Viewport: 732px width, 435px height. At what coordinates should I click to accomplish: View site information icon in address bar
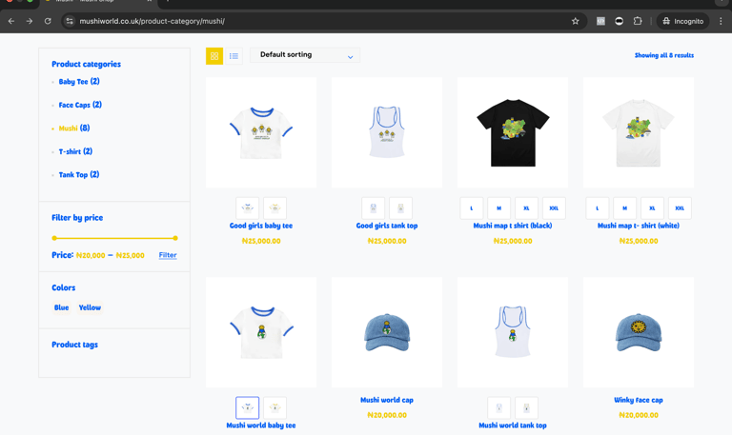pos(70,21)
